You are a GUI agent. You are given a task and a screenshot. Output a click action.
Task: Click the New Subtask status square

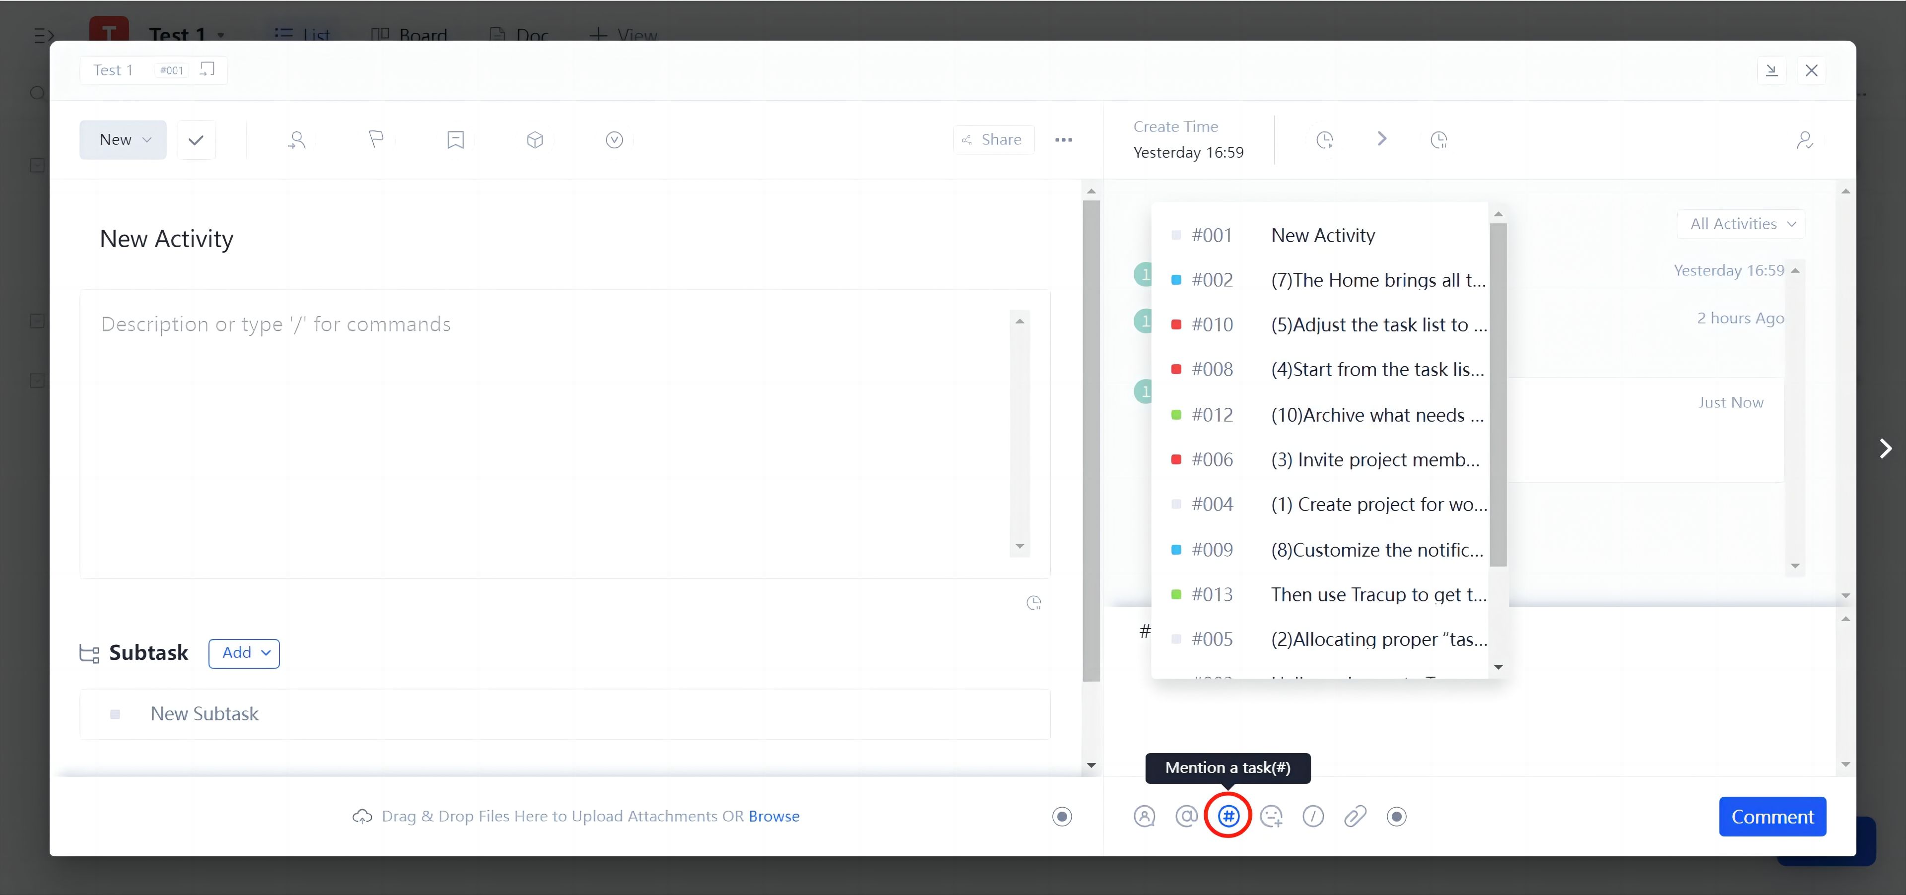(x=116, y=714)
